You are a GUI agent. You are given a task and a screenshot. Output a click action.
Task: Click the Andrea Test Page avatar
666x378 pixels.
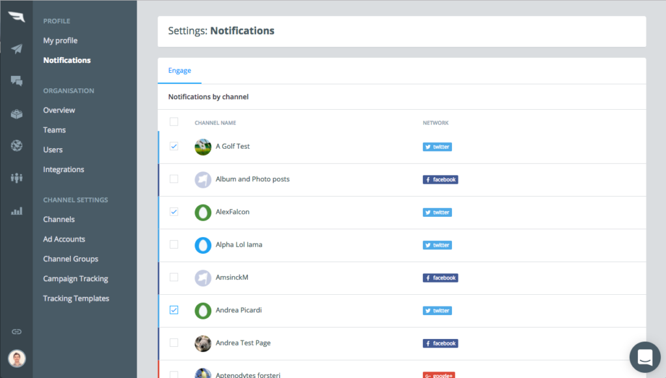203,343
